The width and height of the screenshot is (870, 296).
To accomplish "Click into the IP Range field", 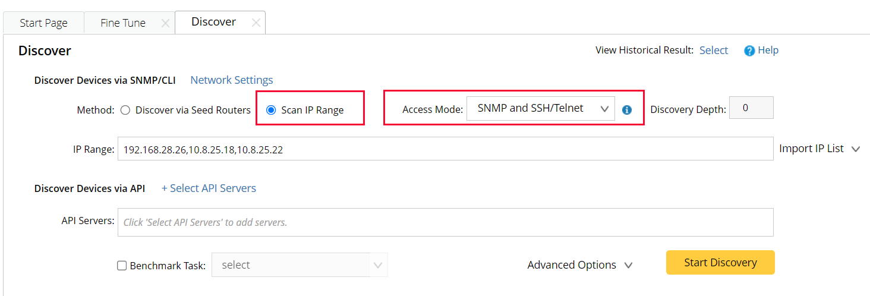I will (445, 149).
